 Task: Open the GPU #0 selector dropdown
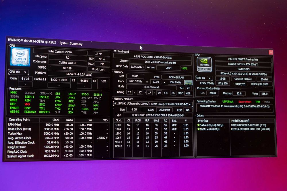(204, 78)
